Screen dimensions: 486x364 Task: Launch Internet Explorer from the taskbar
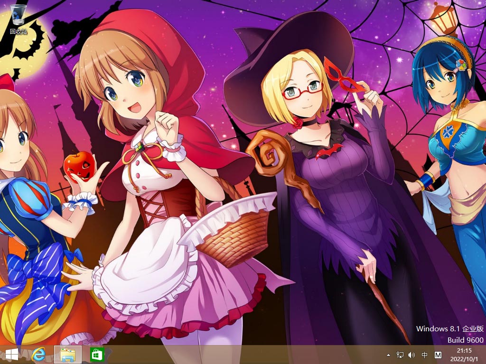click(x=38, y=355)
